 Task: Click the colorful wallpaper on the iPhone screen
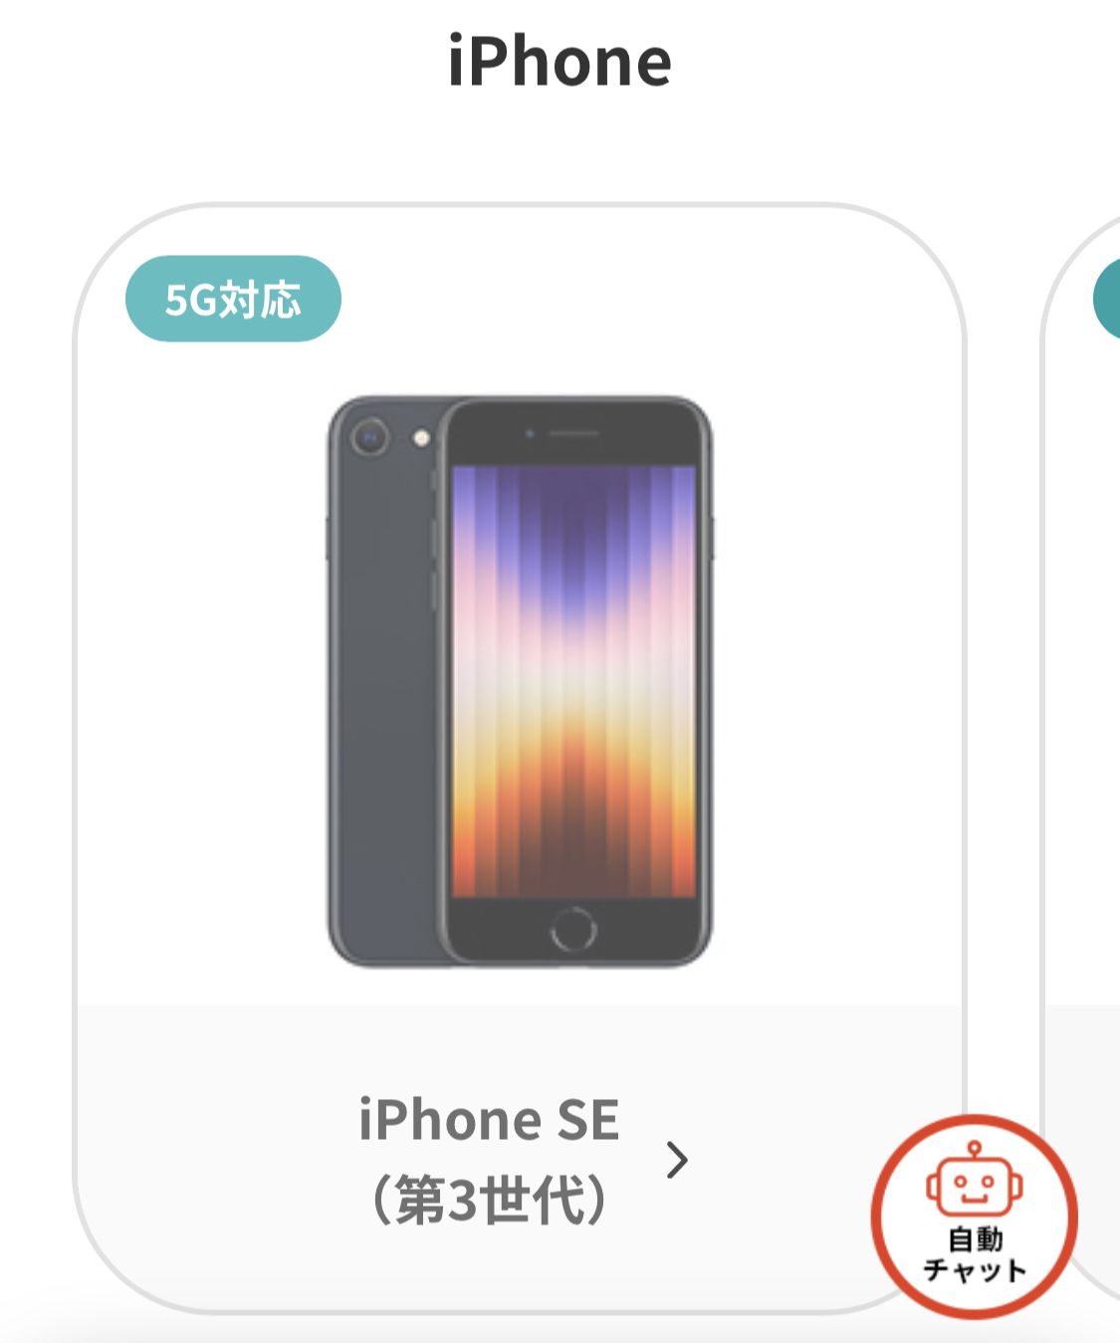(x=573, y=682)
